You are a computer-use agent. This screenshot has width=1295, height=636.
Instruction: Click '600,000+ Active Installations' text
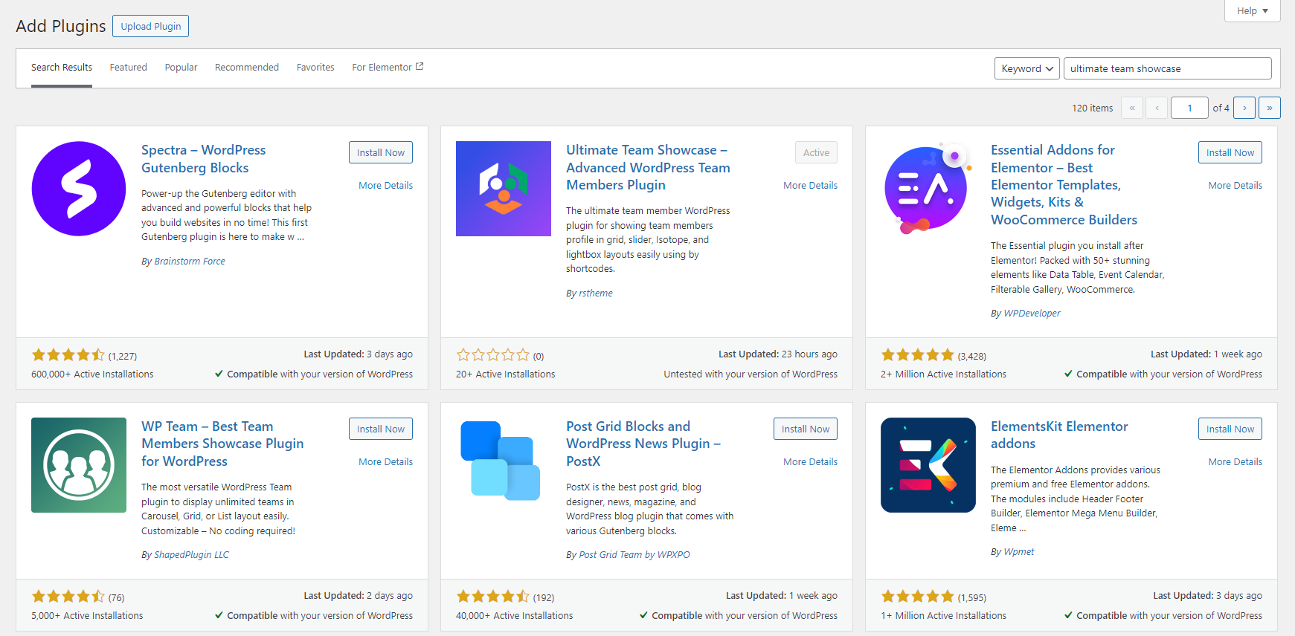pyautogui.click(x=92, y=374)
